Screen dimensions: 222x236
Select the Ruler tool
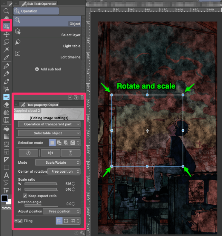click(x=7, y=160)
